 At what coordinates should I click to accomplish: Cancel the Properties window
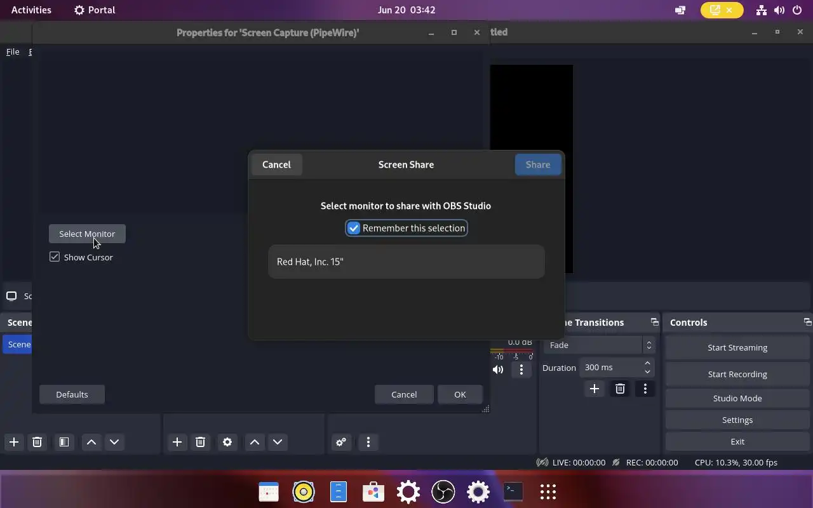(404, 394)
